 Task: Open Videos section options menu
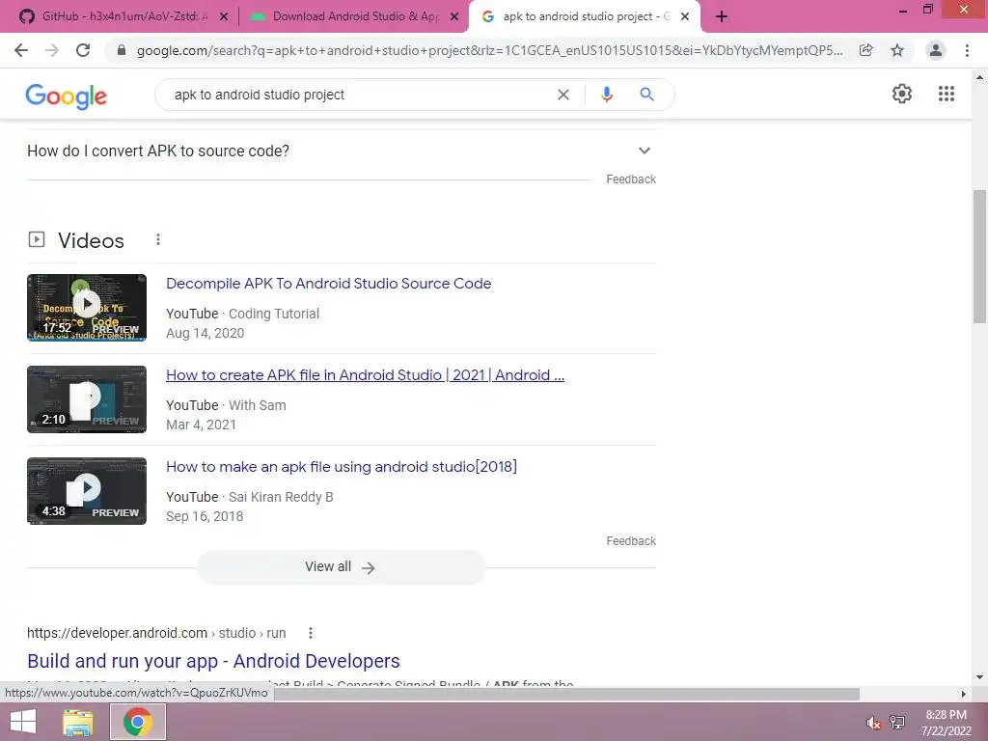tap(158, 239)
